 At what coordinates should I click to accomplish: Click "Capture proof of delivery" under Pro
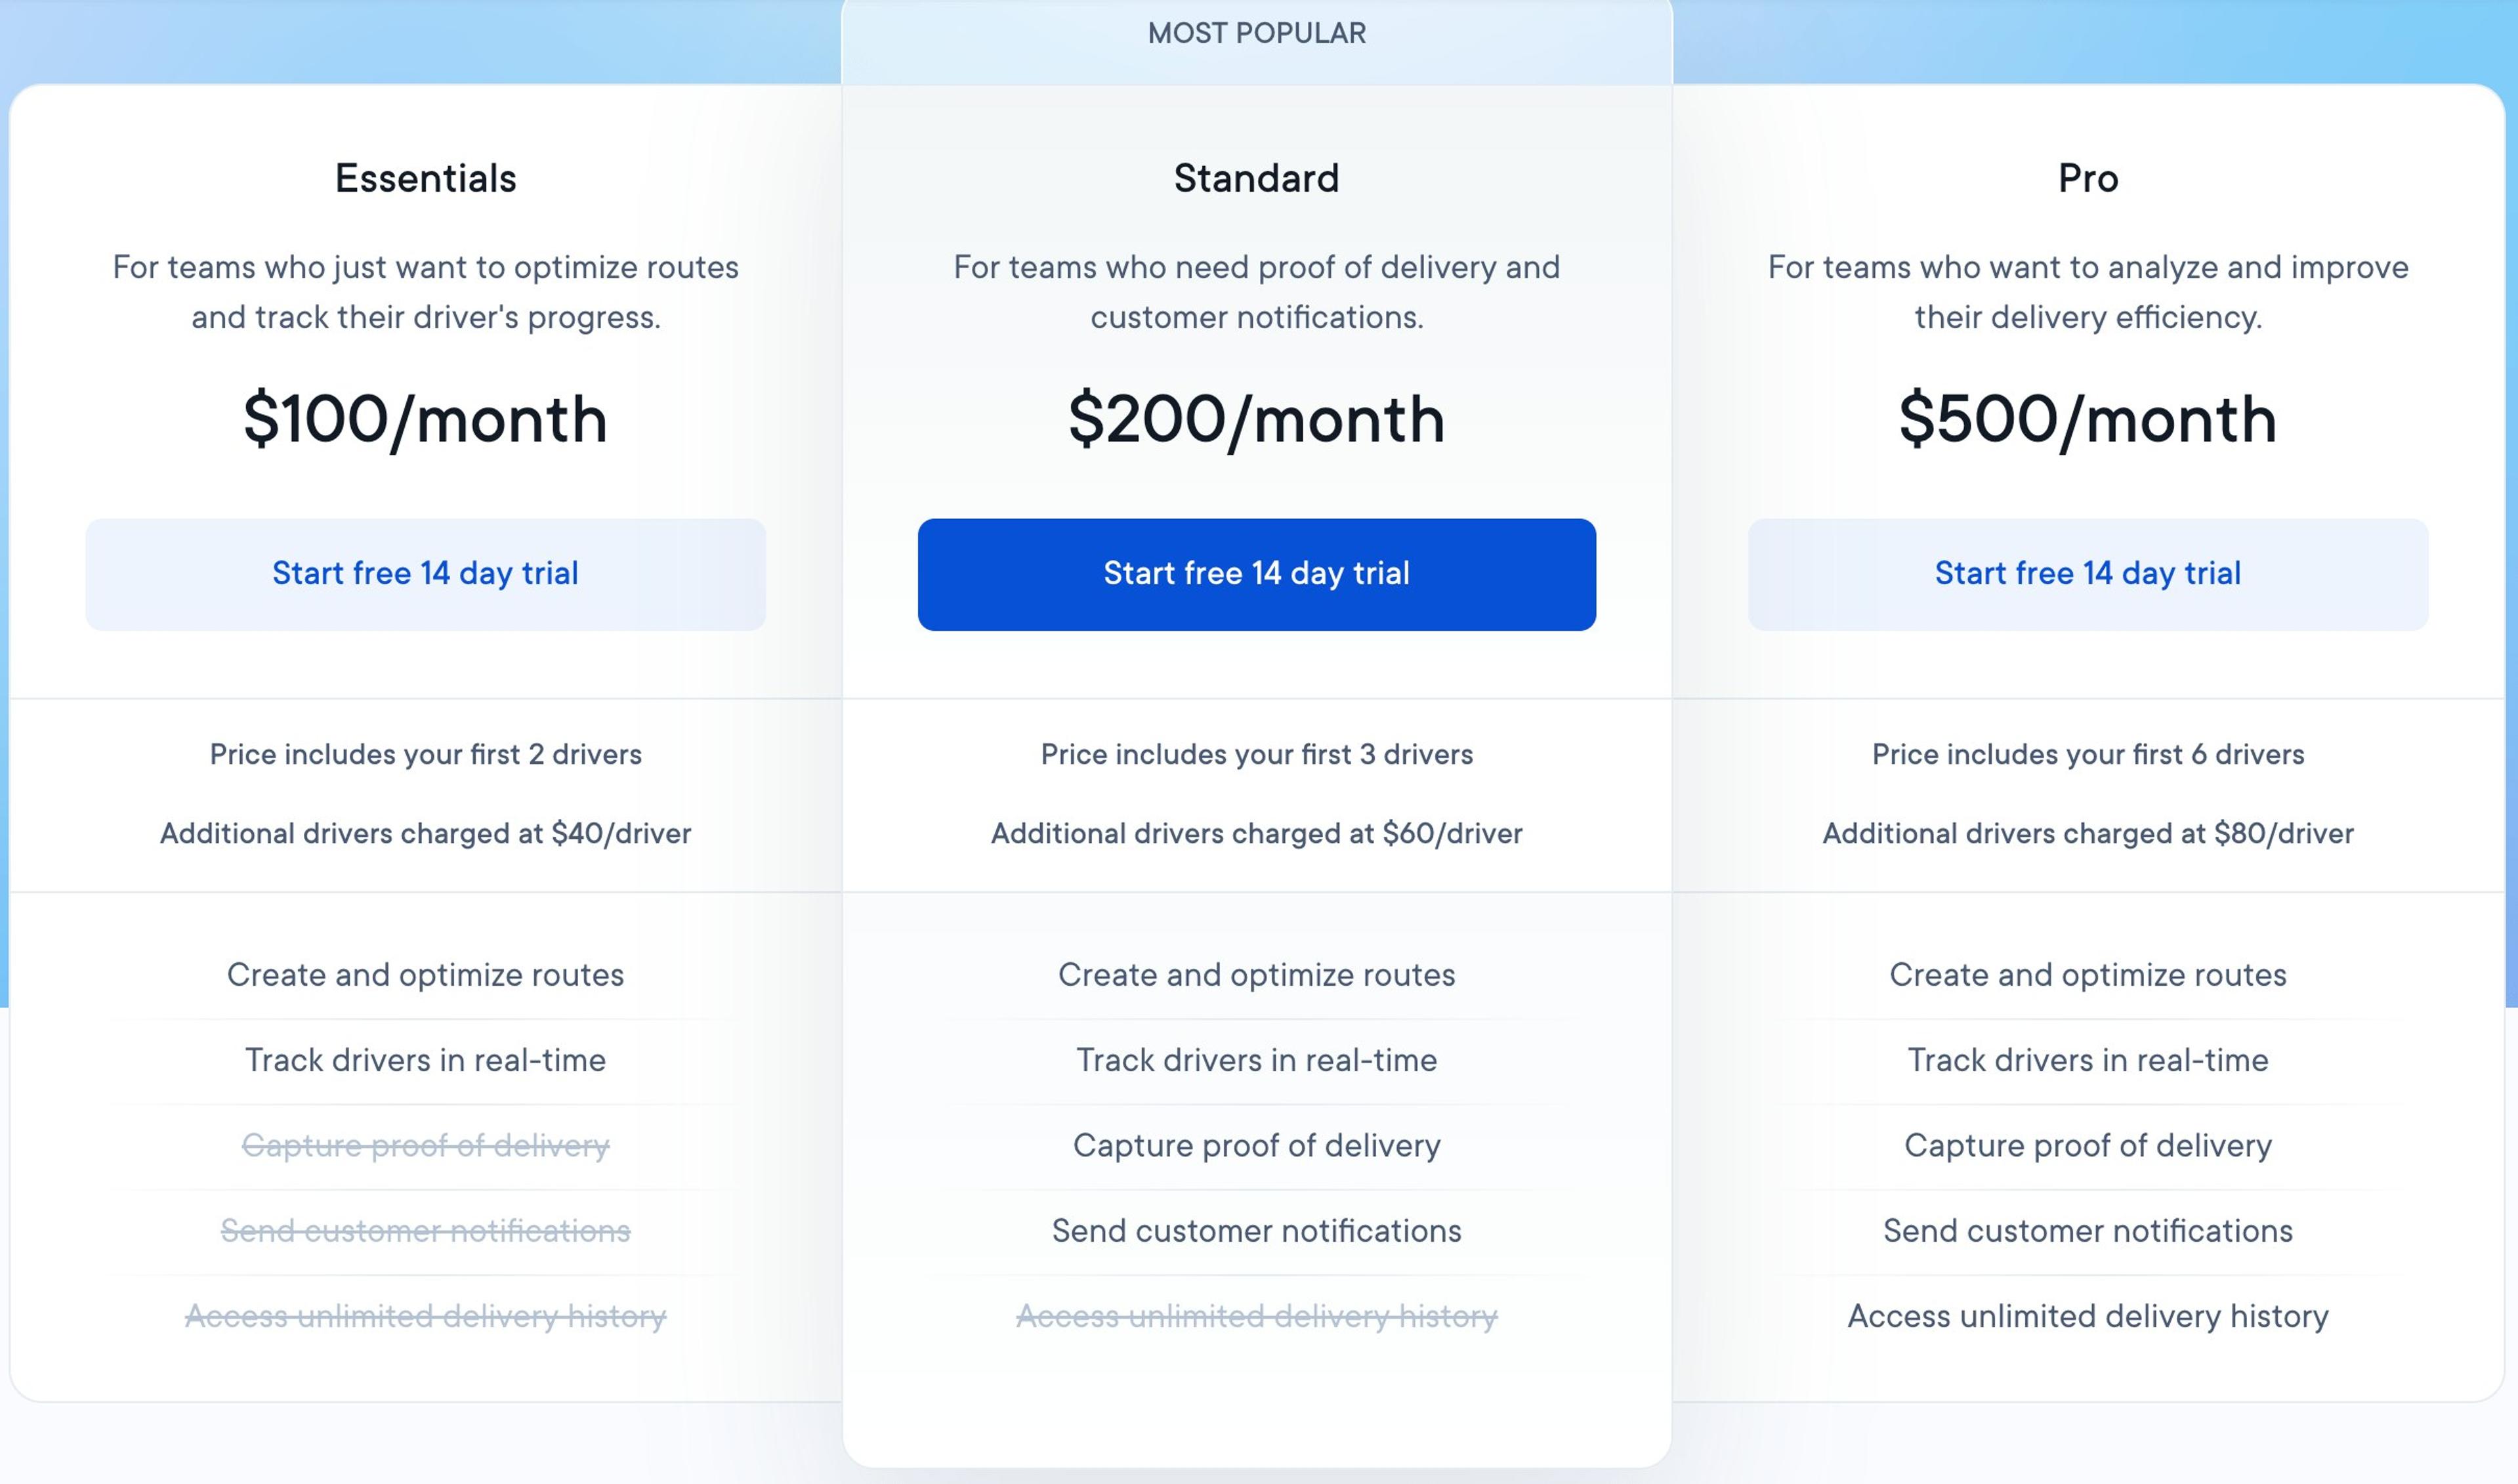pyautogui.click(x=2087, y=1146)
